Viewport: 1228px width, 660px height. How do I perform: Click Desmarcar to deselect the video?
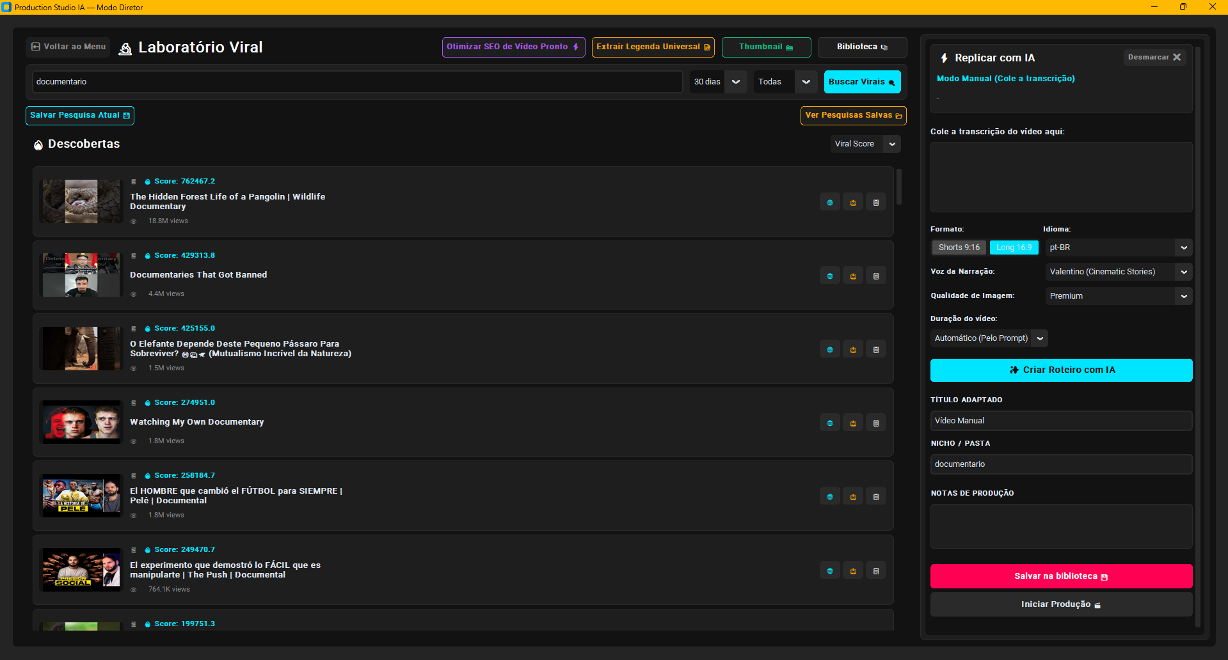click(1154, 57)
